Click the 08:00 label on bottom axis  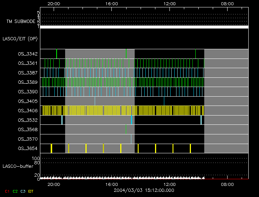(227, 184)
